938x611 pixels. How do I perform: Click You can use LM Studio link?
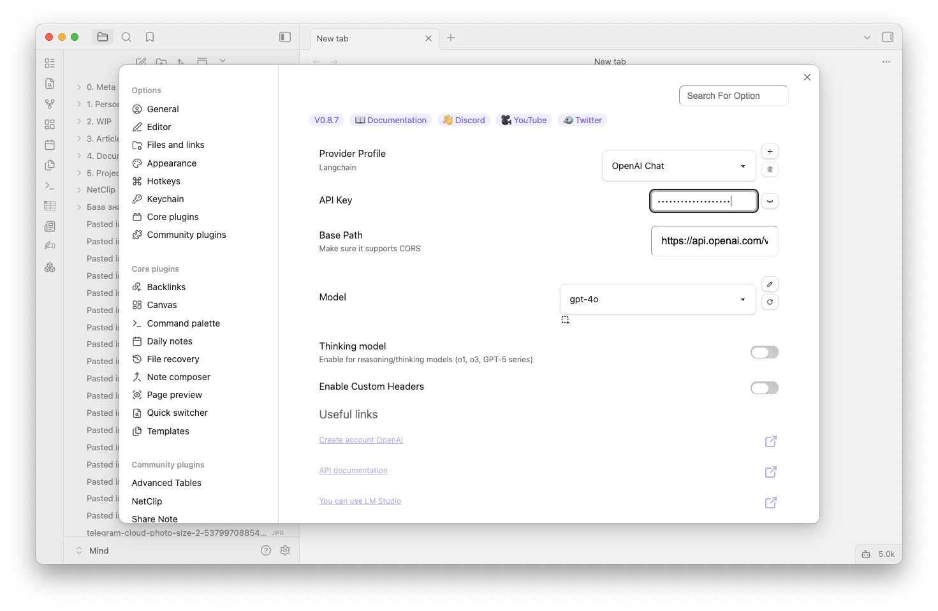point(360,501)
